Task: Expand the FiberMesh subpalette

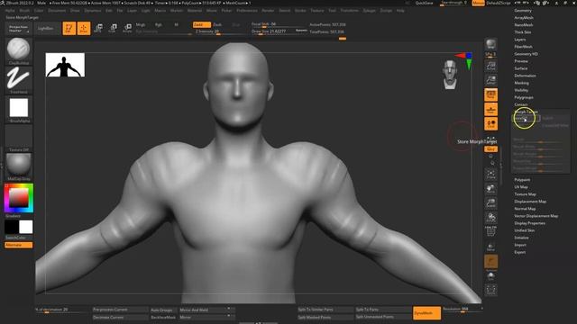Action: 523,47
